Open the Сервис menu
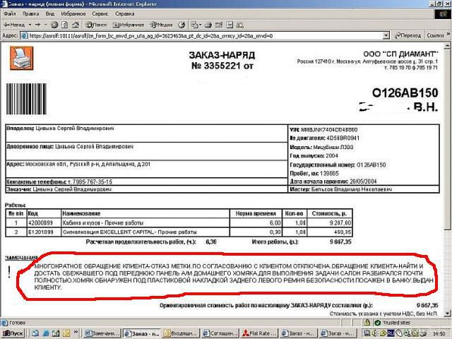 (x=100, y=14)
